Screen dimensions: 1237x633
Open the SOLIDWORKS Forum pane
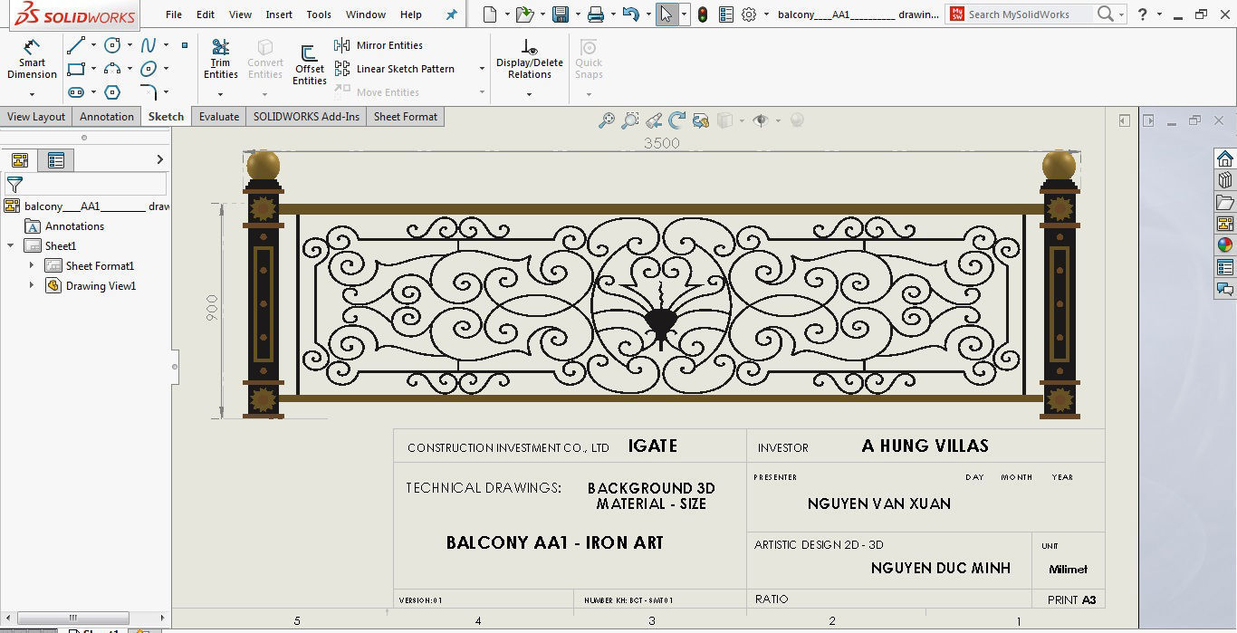pyautogui.click(x=1224, y=289)
